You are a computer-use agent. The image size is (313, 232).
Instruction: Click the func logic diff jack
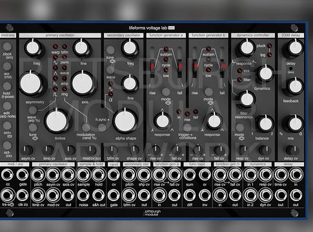click(190, 195)
